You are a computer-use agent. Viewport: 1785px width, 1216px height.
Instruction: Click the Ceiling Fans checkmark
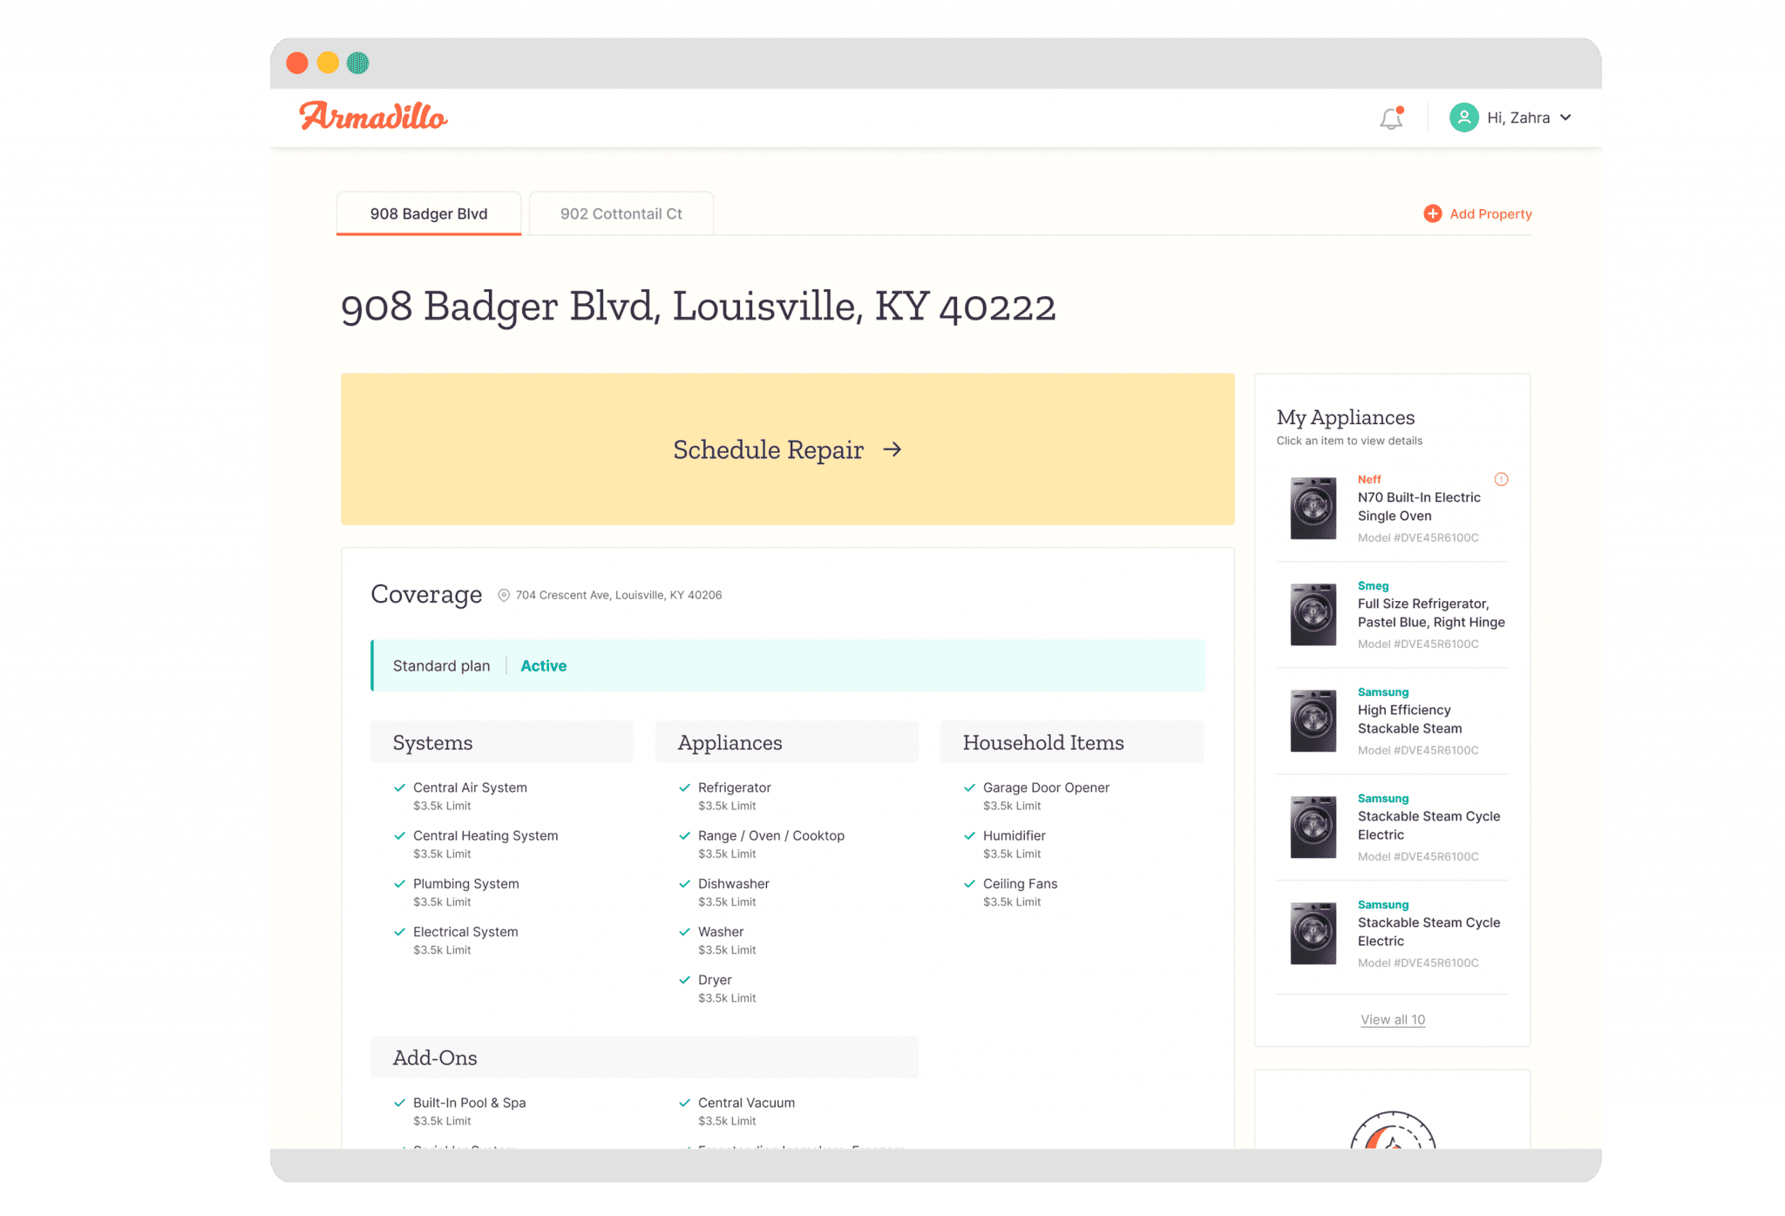pos(969,883)
